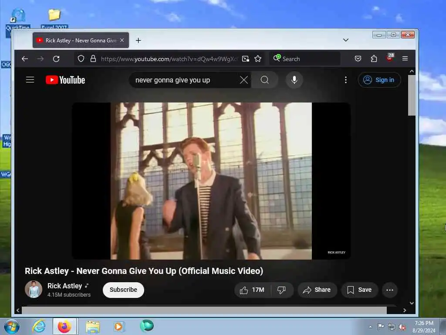This screenshot has width=446, height=335.
Task: Open the network tray icon
Action: coord(392,327)
